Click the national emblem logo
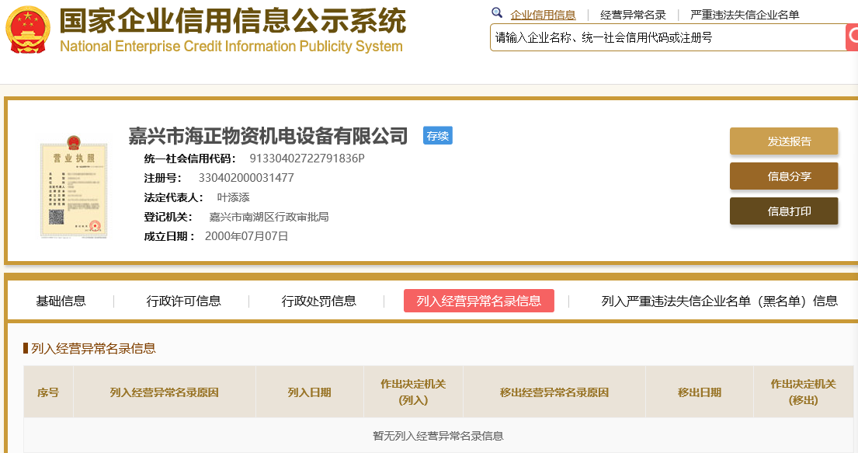 tap(27, 30)
